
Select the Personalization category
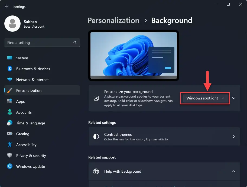pos(42,91)
